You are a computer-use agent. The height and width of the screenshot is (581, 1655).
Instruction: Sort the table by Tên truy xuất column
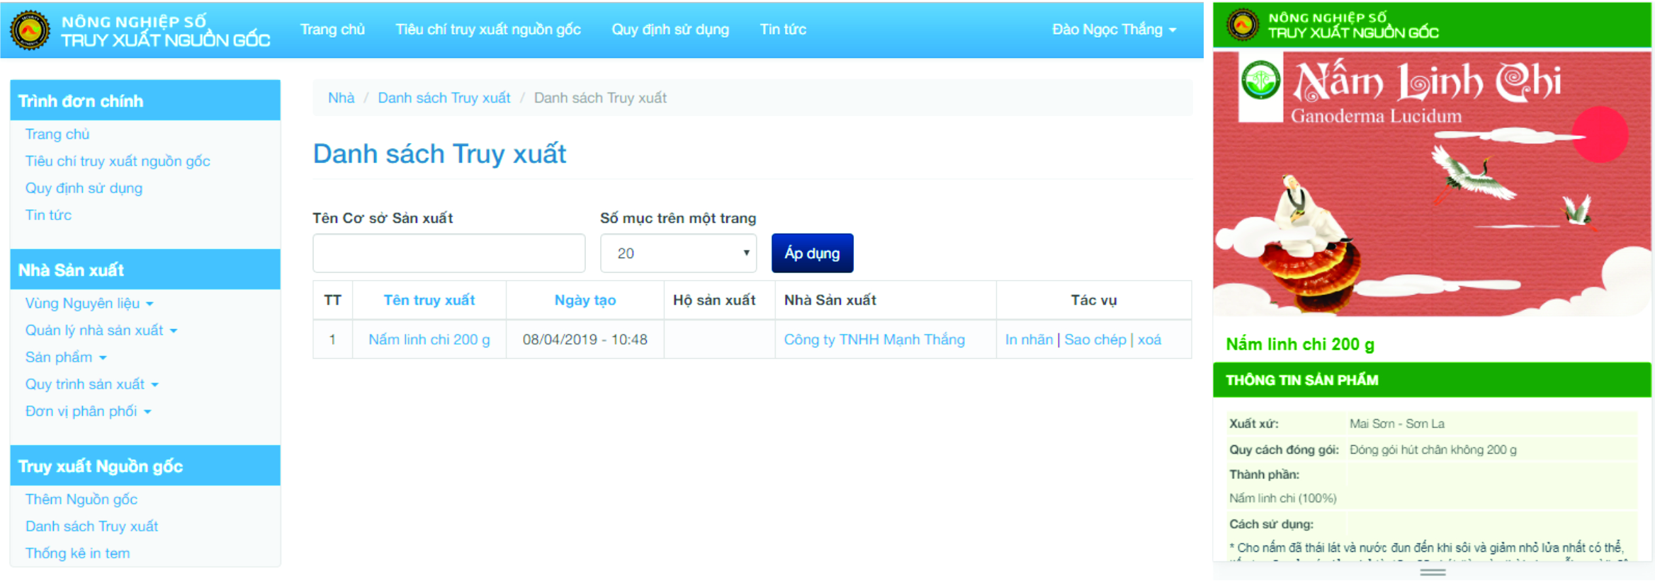point(429,300)
